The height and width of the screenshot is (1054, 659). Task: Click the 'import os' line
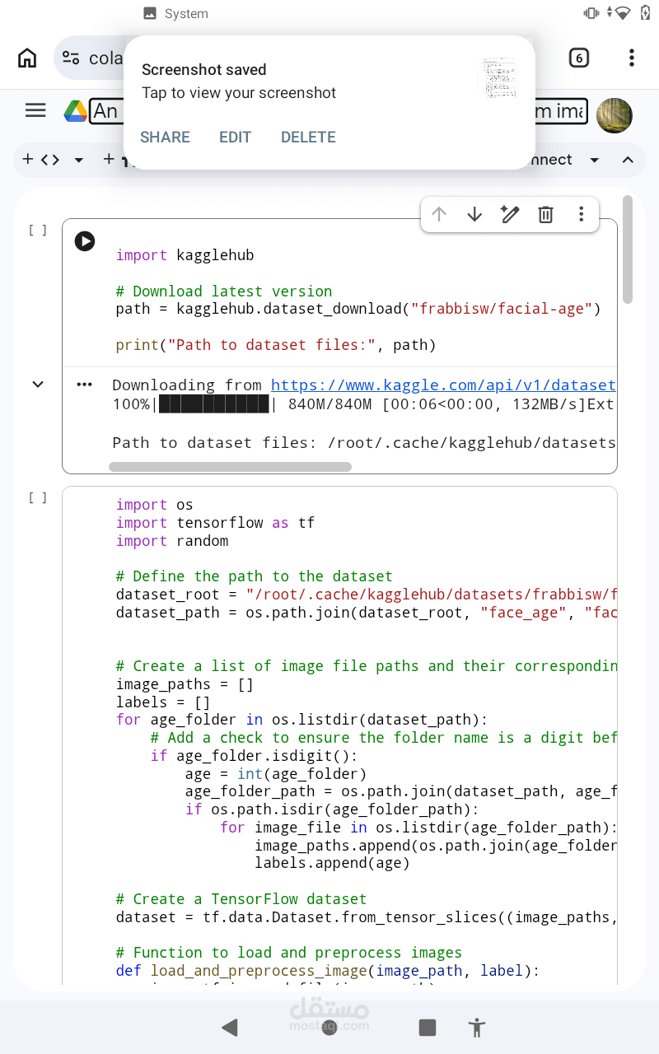tap(154, 505)
